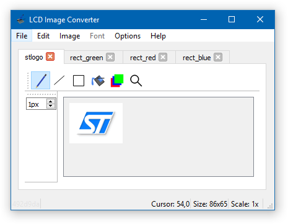Increase pen width with up arrow

click(51, 101)
